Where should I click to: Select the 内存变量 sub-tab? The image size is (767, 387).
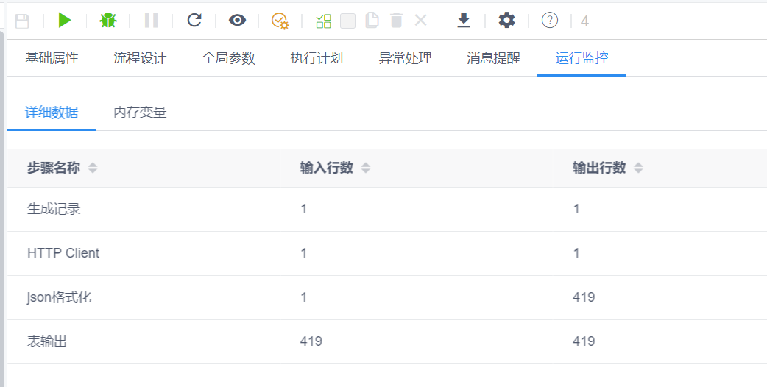140,113
